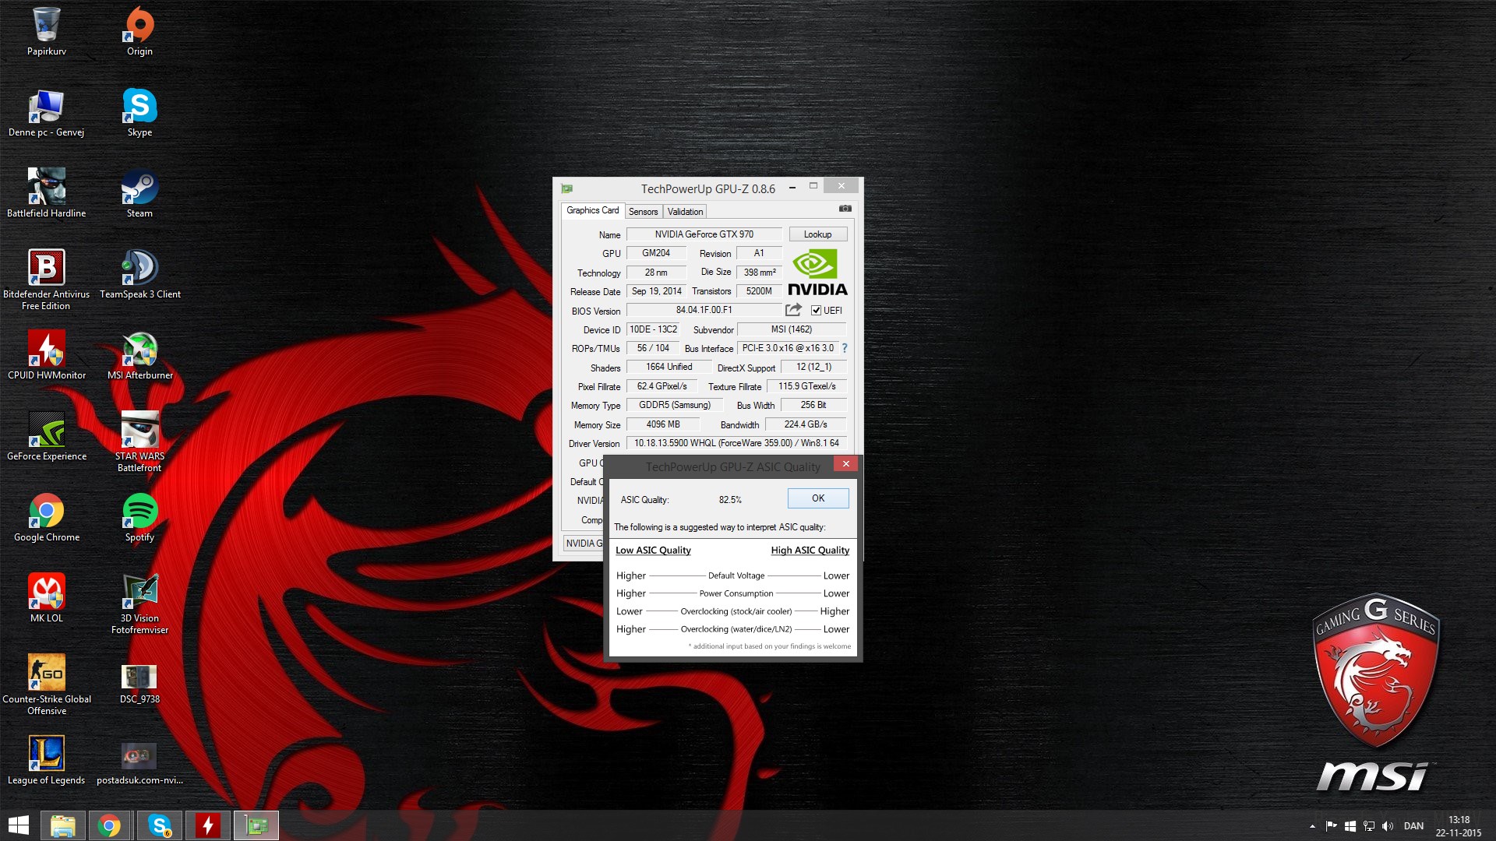Click the Driver Version field
The image size is (1496, 841).
(x=736, y=443)
